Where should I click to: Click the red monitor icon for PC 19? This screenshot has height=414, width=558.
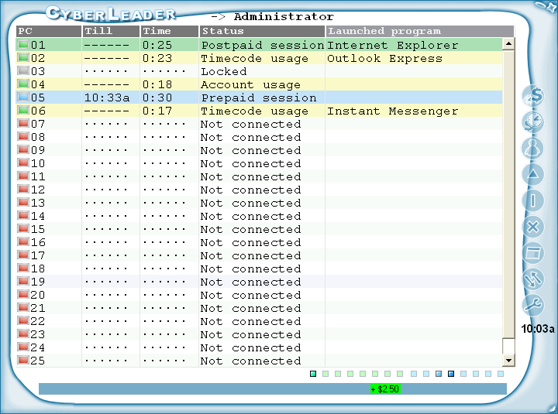pyautogui.click(x=23, y=281)
